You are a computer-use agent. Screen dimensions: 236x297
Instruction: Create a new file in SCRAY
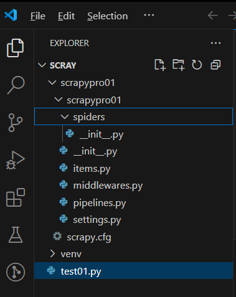click(x=160, y=65)
